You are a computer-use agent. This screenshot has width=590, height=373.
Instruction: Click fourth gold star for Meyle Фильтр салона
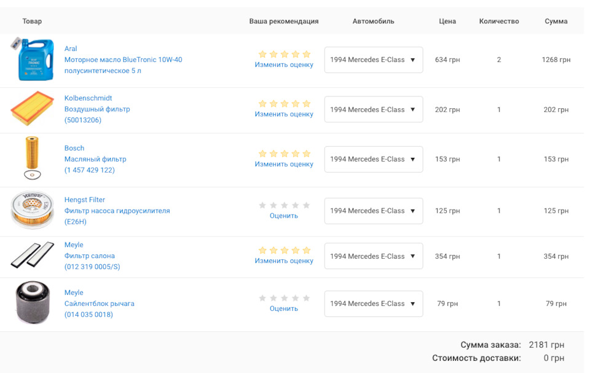[296, 250]
